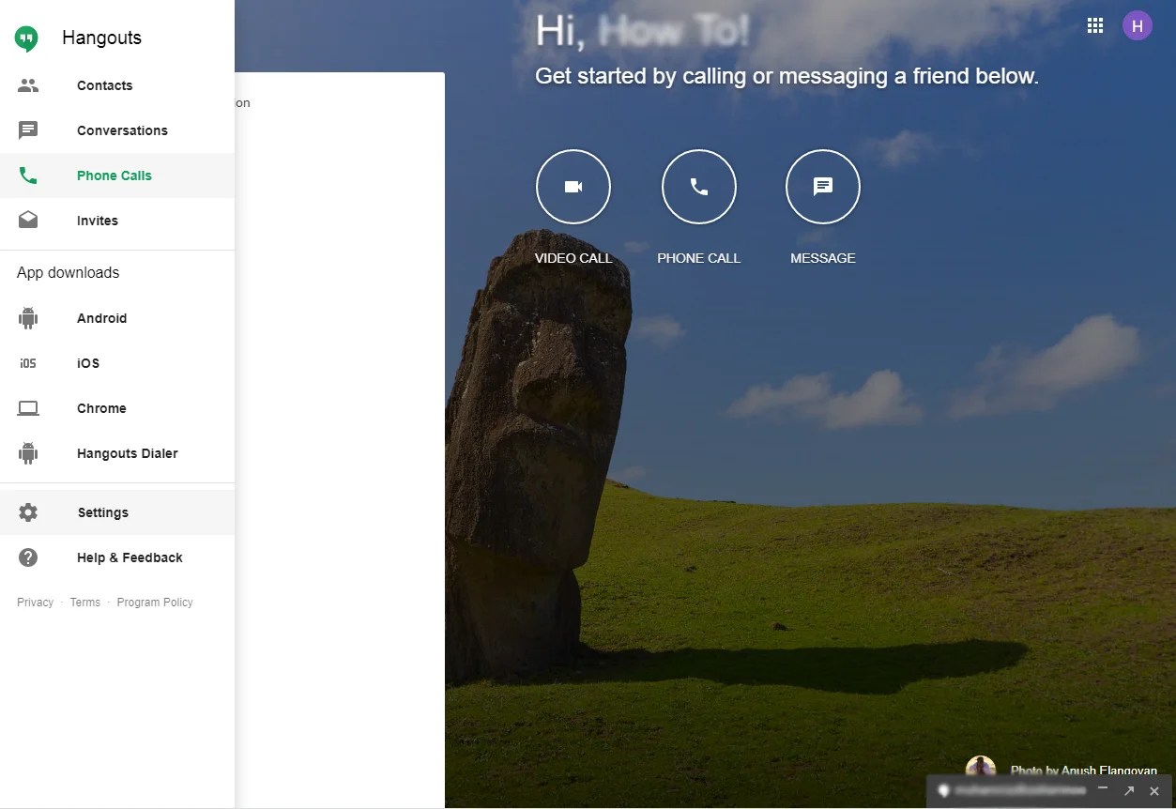Viewport: 1176px width, 809px height.
Task: Open the Hangouts logo icon
Action: point(27,38)
